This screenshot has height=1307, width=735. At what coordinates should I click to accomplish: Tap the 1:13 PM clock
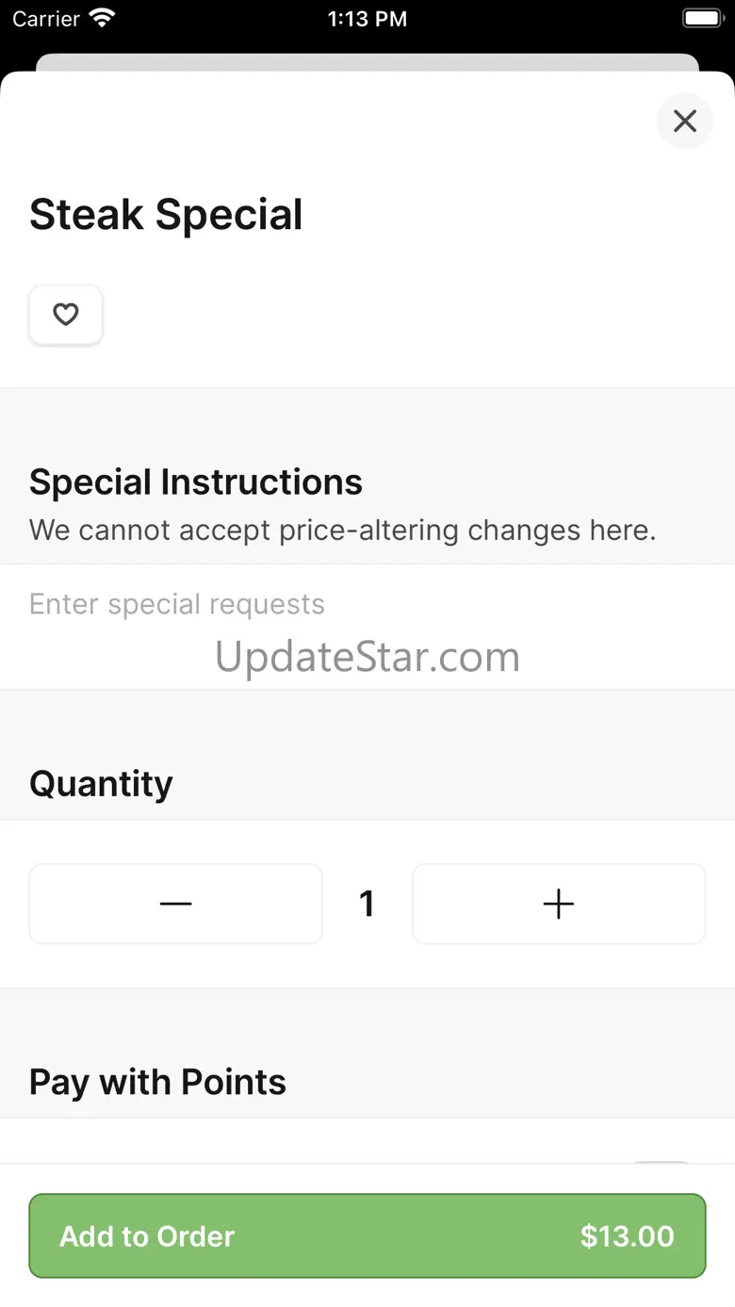[367, 19]
